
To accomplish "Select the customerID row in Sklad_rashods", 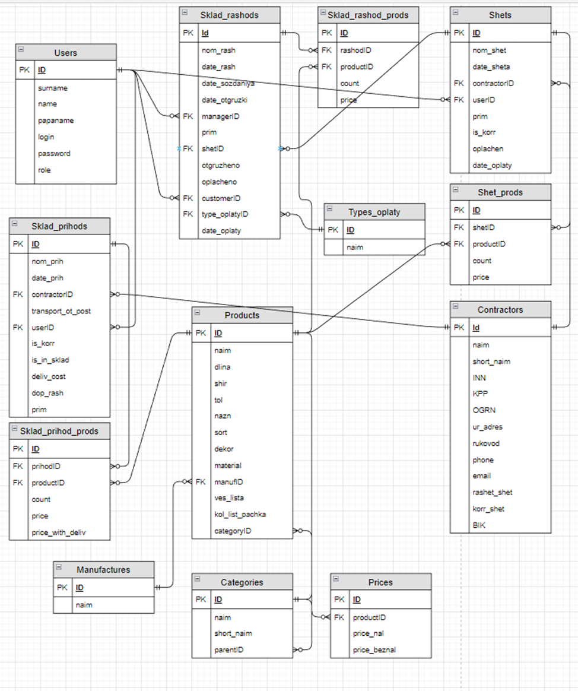I will tap(230, 198).
